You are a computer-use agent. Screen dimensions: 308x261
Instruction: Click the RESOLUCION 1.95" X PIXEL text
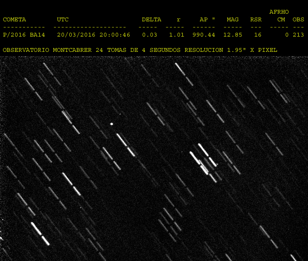pyautogui.click(x=231, y=50)
